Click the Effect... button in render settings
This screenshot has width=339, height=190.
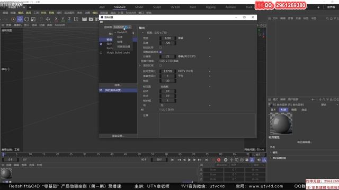[x=118, y=85]
